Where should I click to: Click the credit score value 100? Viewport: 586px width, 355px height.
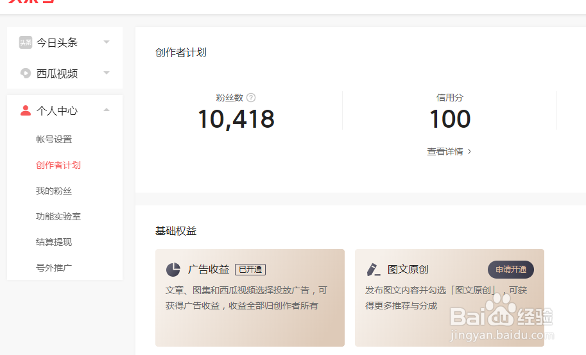pos(450,119)
